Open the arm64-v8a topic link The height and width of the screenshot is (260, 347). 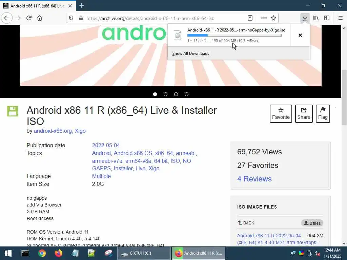(x=138, y=161)
